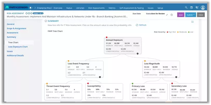The height and width of the screenshot is (105, 211).
Task: Open the Submit dropdown button
Action: click(191, 15)
